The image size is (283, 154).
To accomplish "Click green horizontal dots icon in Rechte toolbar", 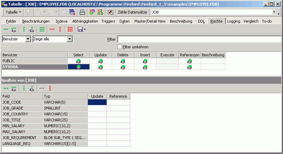I will 6,29.
